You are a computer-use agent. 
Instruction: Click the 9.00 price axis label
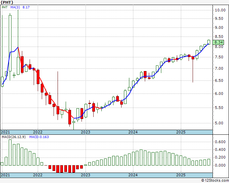pyautogui.click(x=219, y=27)
